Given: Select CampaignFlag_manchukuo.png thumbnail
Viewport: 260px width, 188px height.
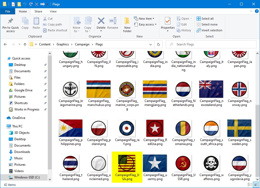Looking at the screenshot, I should coord(99,89).
